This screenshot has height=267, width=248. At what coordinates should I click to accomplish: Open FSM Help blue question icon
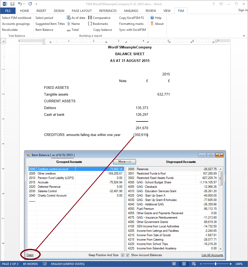pyautogui.click(x=152, y=18)
